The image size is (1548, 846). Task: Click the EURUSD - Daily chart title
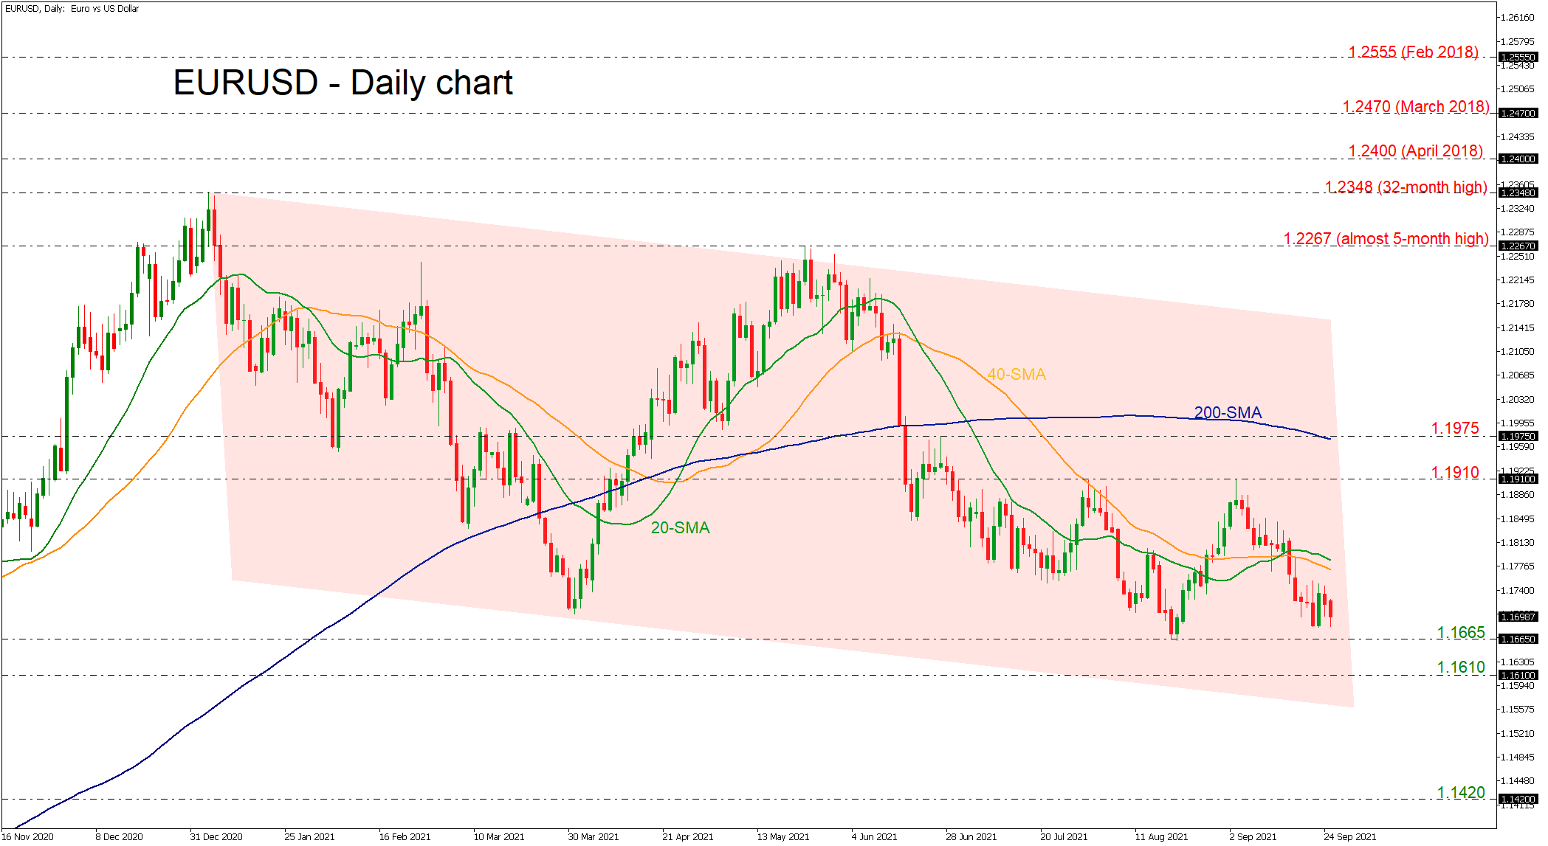tap(343, 83)
